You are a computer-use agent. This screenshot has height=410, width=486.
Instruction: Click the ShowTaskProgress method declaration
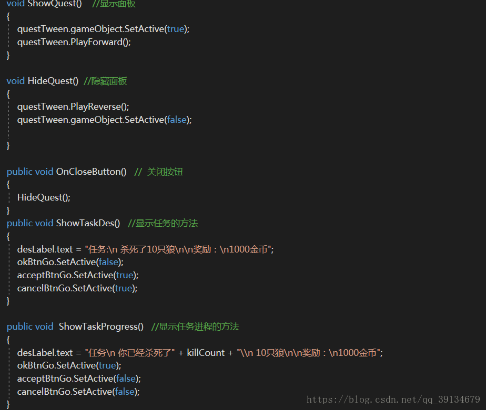pos(75,327)
